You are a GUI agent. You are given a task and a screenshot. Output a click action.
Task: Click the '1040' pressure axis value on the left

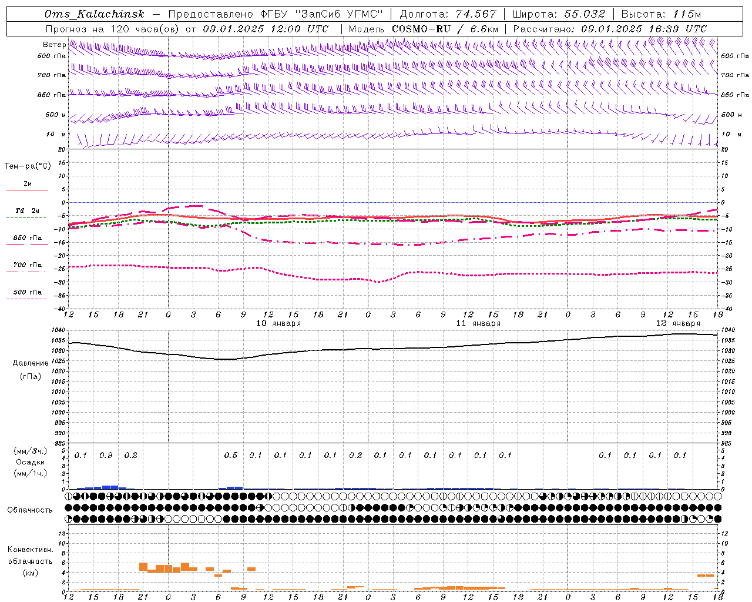[x=59, y=330]
